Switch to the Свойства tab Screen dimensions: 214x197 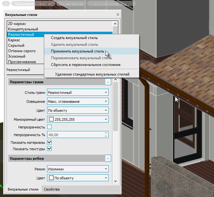click(52, 189)
